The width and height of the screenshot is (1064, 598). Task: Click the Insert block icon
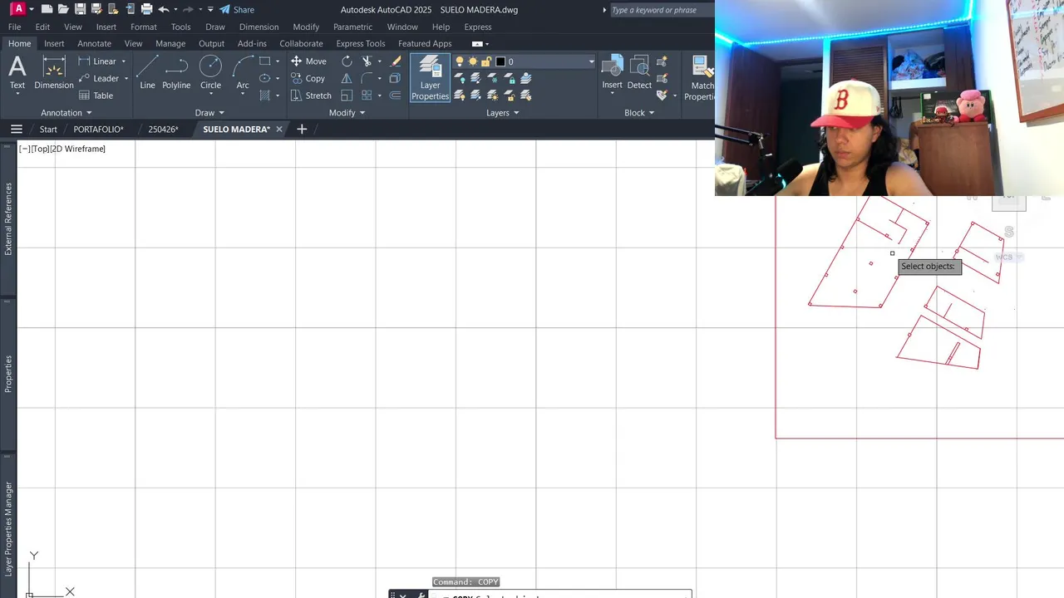point(613,73)
